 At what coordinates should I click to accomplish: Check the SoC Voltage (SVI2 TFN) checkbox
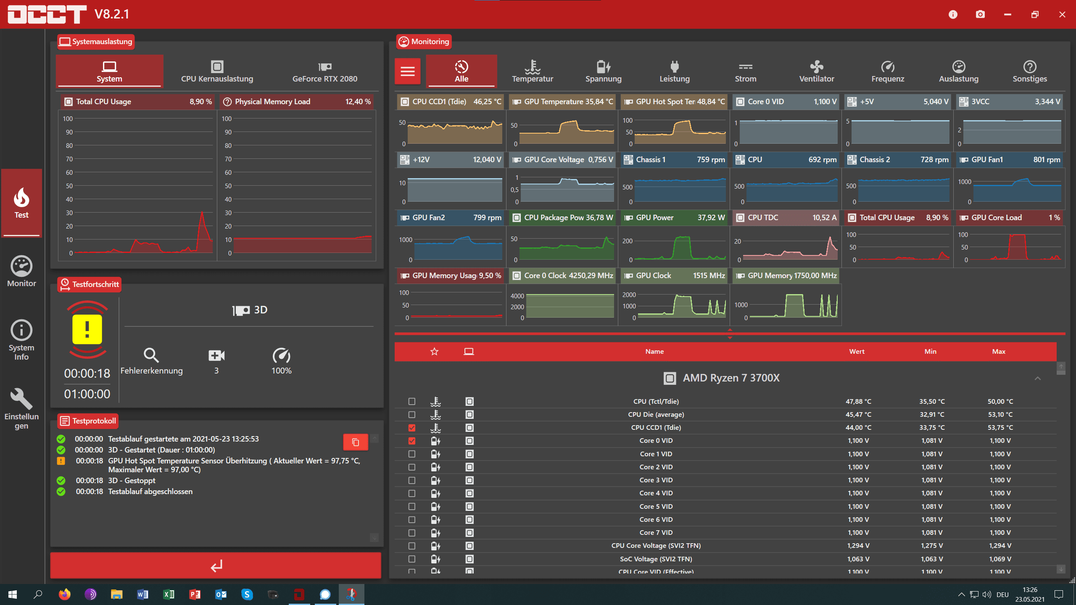point(412,559)
